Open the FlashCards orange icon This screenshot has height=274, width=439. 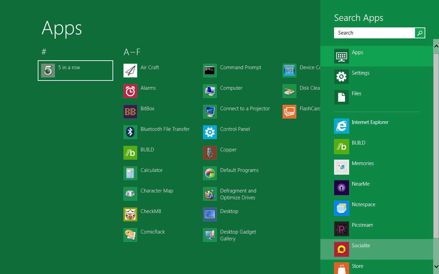click(289, 112)
